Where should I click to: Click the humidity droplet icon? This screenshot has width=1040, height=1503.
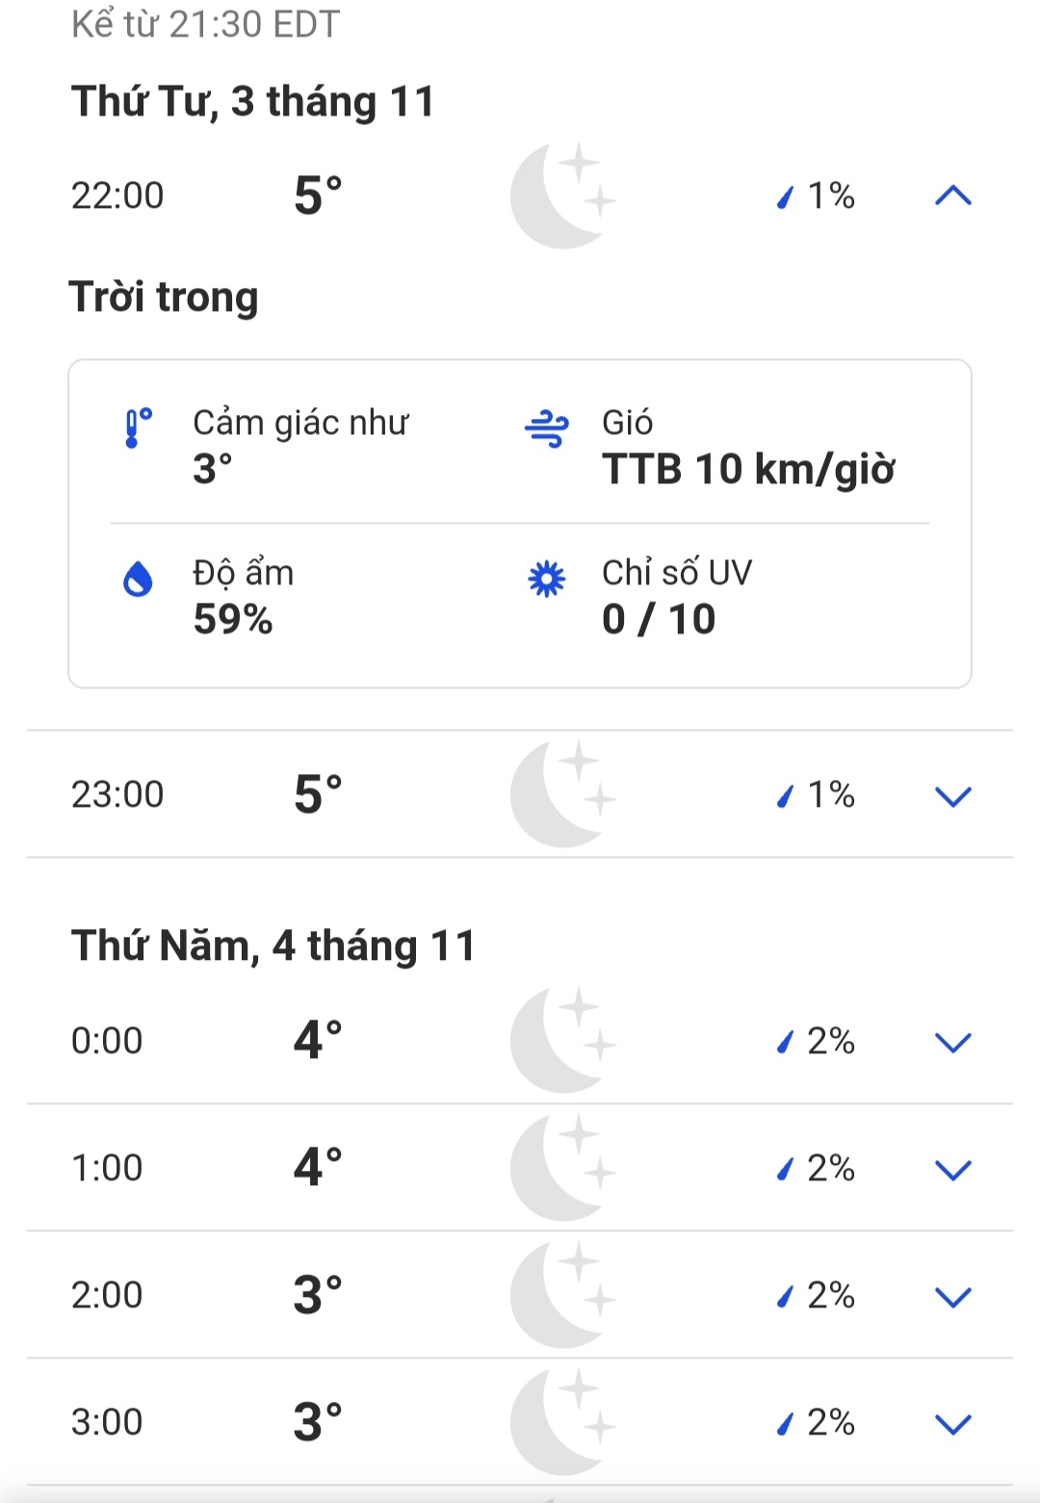pyautogui.click(x=138, y=579)
